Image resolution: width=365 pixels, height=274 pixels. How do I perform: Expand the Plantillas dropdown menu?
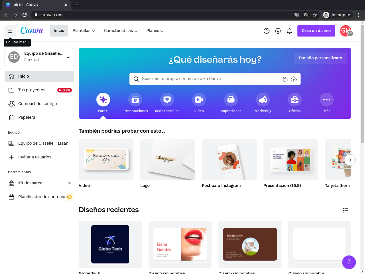tap(84, 31)
